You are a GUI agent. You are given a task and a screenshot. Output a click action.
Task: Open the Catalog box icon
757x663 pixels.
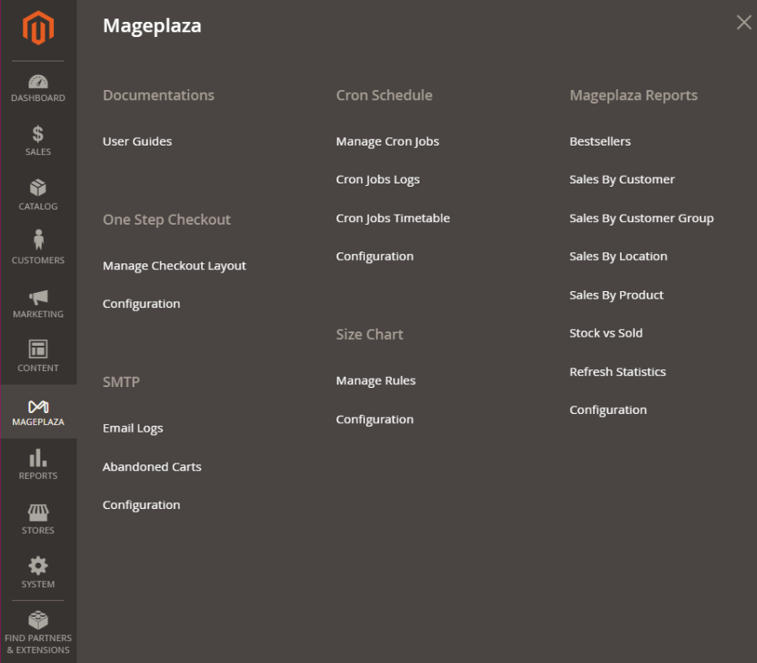[38, 188]
